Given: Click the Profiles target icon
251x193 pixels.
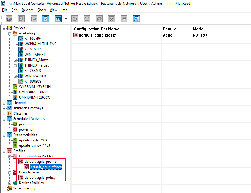Looking at the screenshot, I should [x=9, y=151].
